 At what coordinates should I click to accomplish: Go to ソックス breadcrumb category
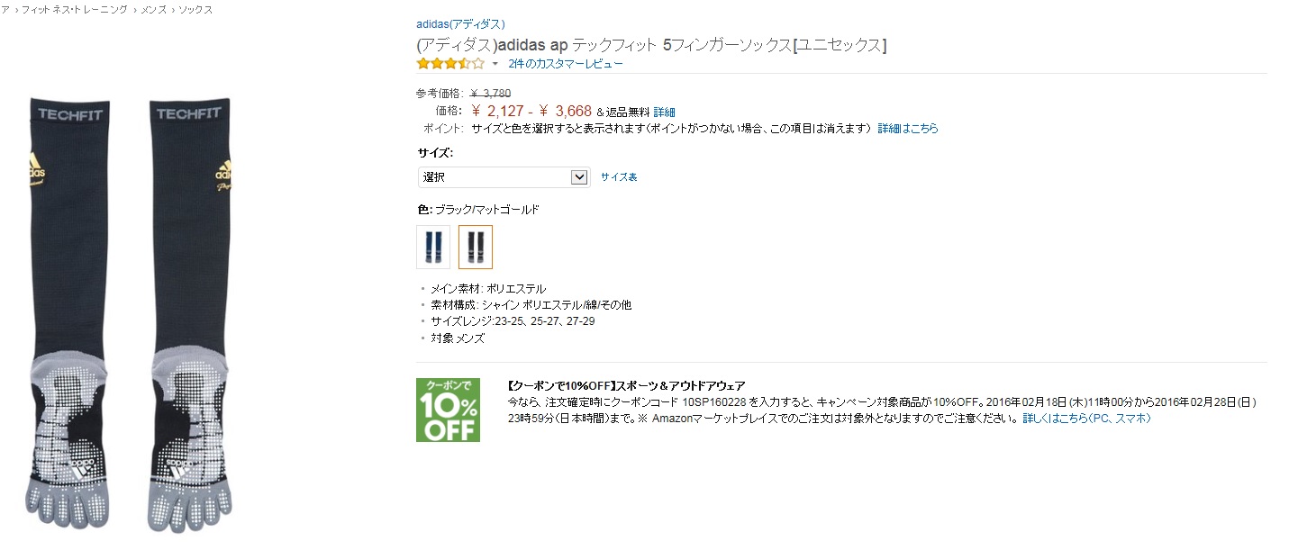pos(195,10)
